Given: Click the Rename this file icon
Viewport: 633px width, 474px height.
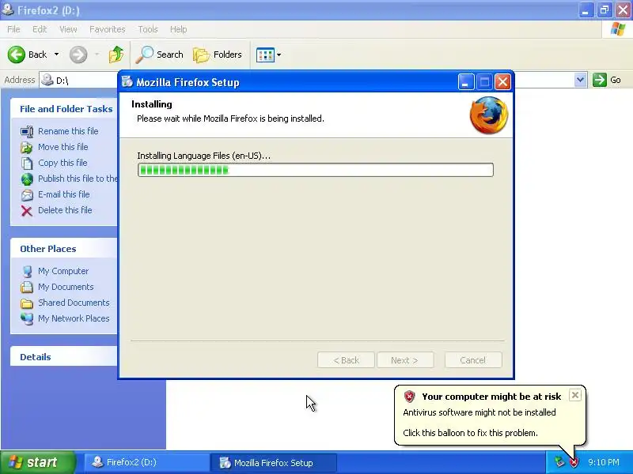Looking at the screenshot, I should point(27,131).
